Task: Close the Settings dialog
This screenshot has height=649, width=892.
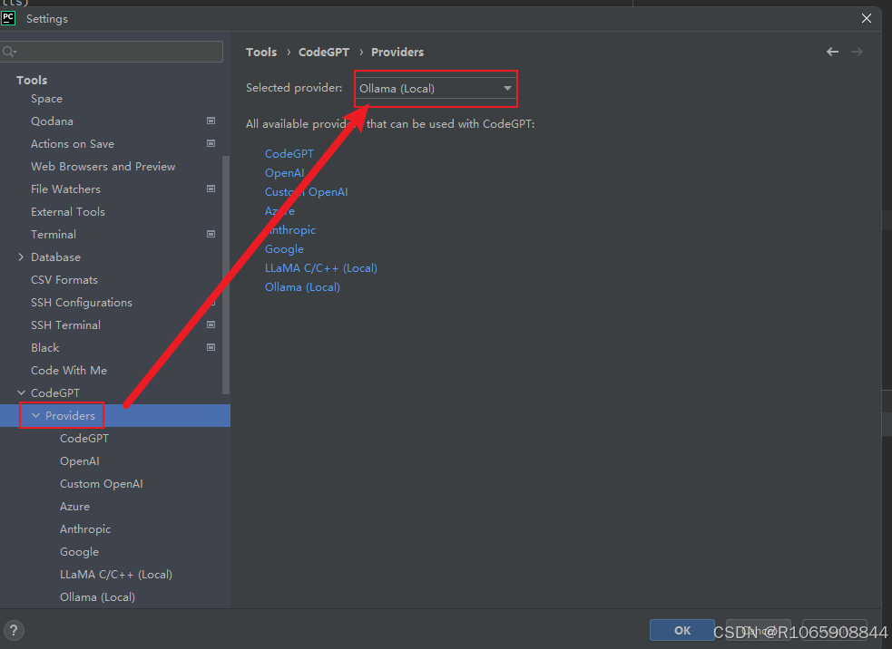Action: (867, 18)
